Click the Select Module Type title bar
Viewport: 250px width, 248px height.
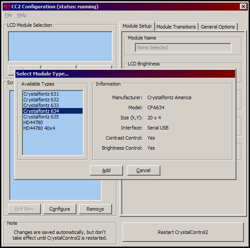[x=125, y=74]
